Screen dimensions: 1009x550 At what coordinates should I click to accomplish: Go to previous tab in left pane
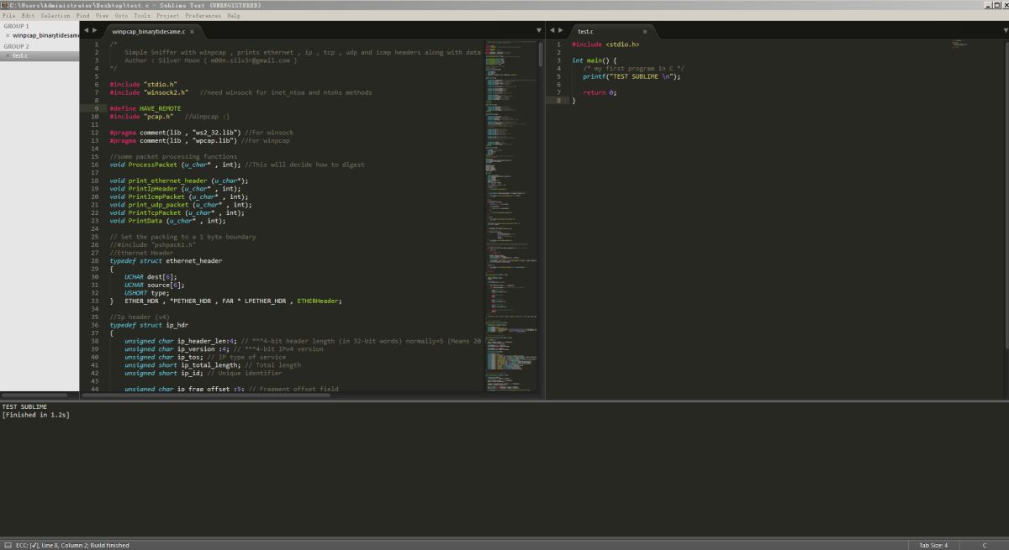pos(86,30)
